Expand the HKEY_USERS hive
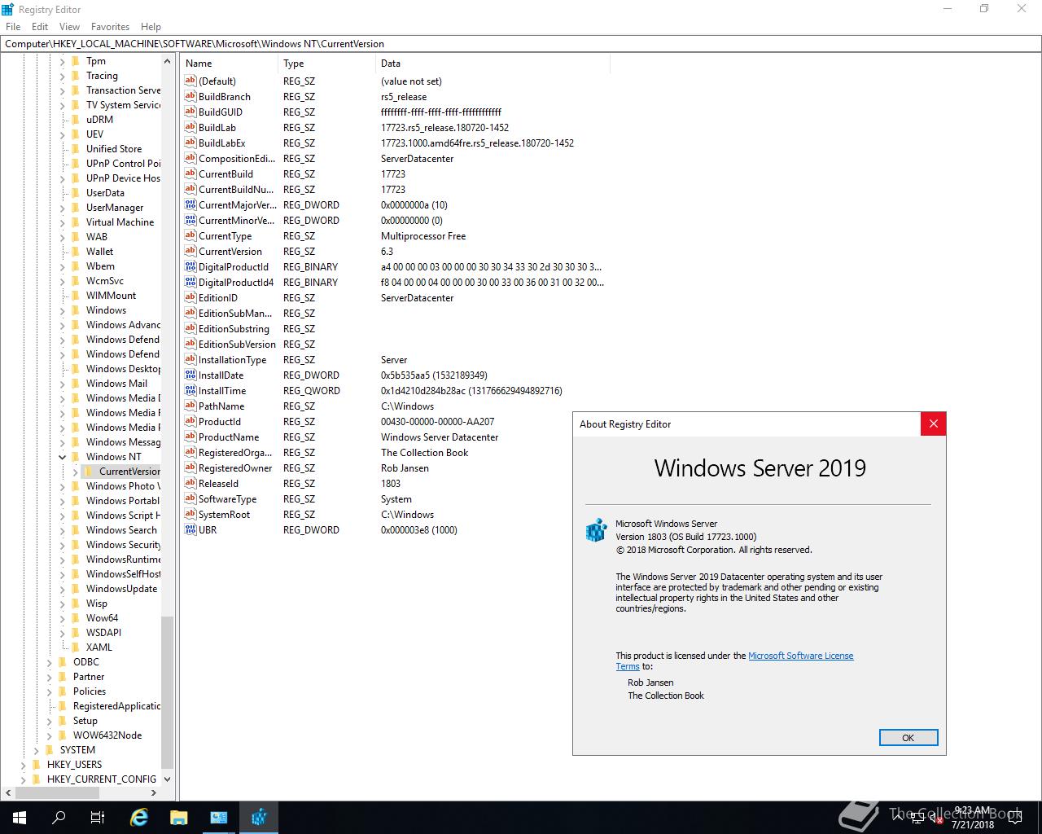1042x834 pixels. coord(23,765)
